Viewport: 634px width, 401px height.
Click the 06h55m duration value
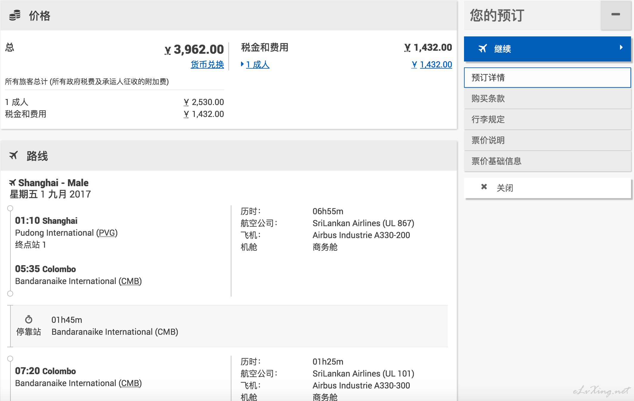(328, 211)
